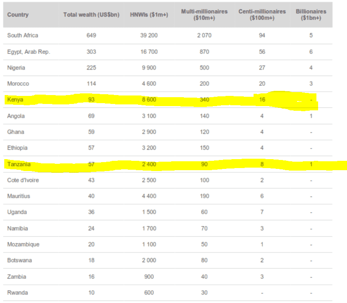
Task: Select the "Nigeria" row label
Action: click(x=16, y=67)
